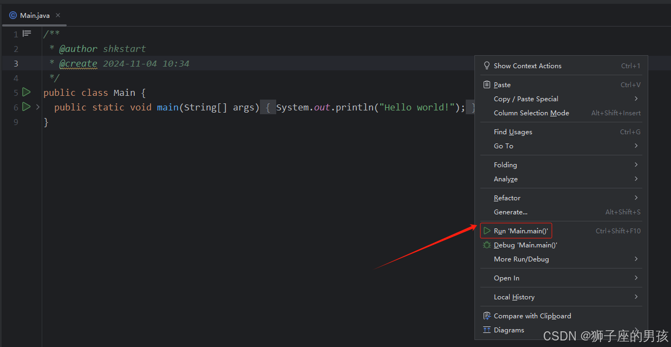Click the folded '{' brace of main method
The width and height of the screenshot is (671, 347).
coord(268,107)
